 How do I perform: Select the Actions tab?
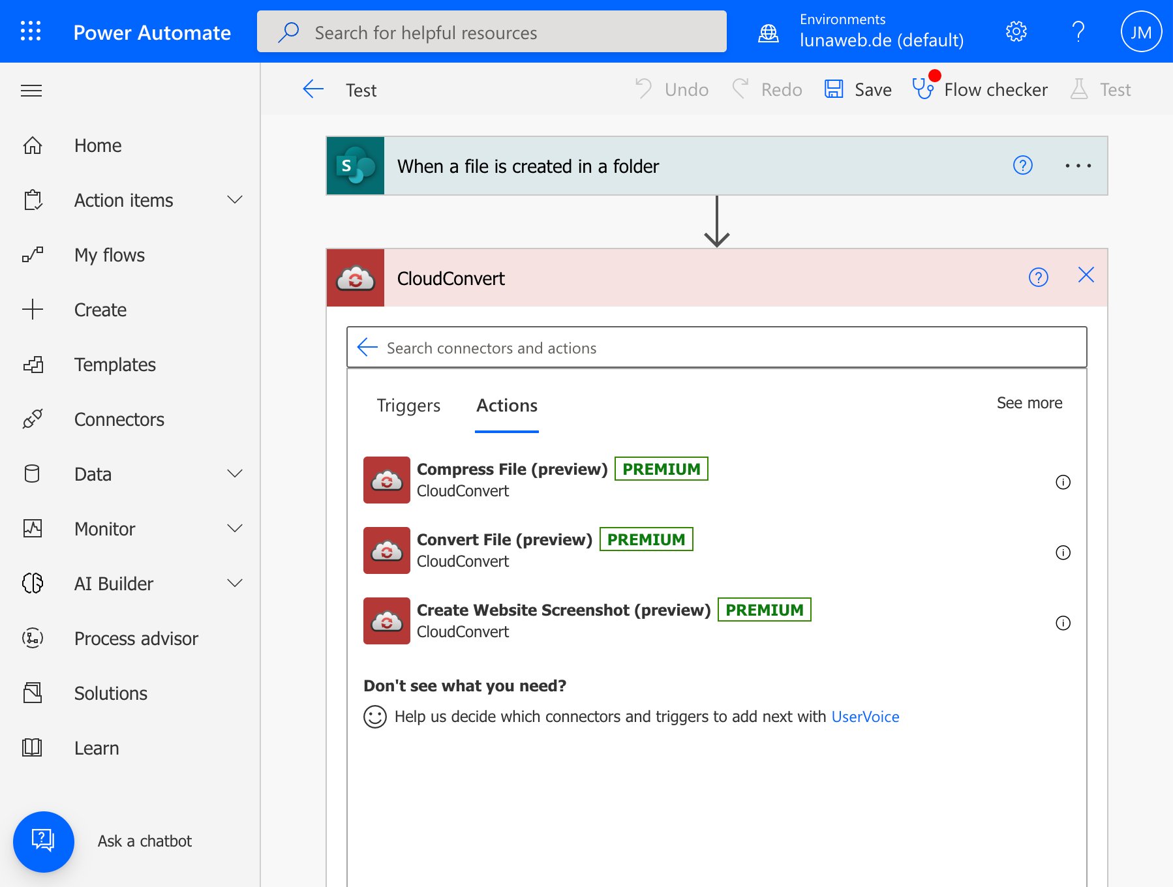(x=506, y=405)
